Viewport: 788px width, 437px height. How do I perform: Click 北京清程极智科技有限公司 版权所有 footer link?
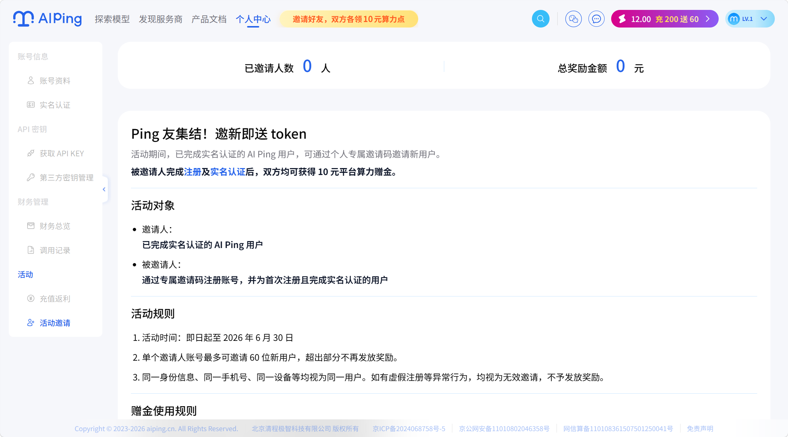[x=305, y=429]
